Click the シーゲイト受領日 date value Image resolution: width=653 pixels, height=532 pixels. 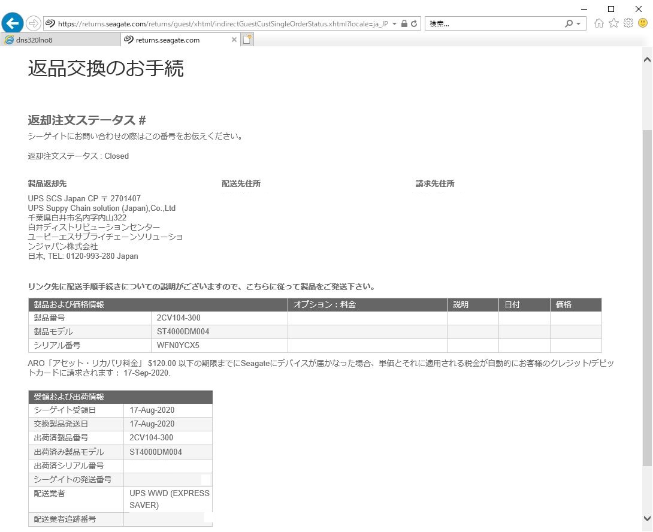(x=152, y=410)
